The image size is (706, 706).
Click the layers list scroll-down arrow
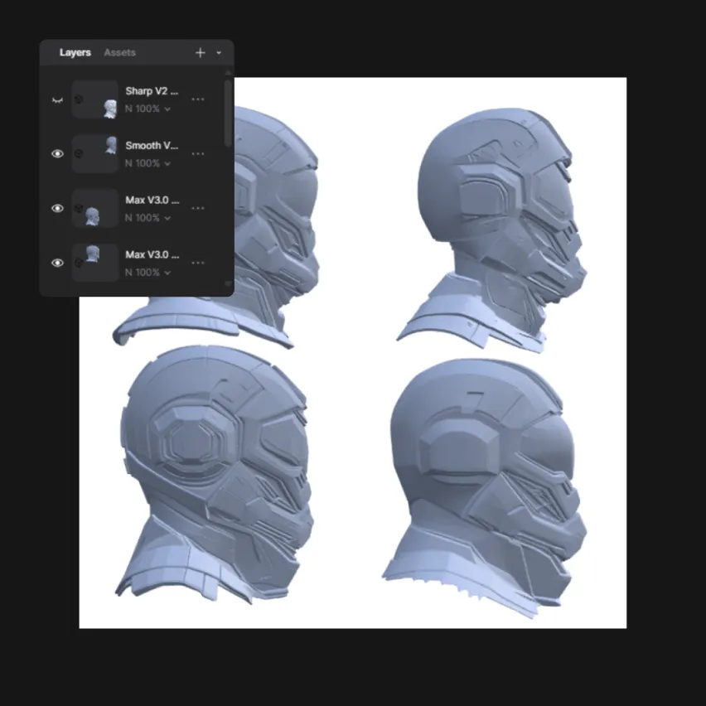coord(228,283)
